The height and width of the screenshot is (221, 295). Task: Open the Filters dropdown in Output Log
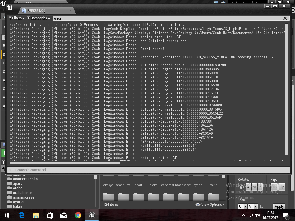click(x=17, y=18)
